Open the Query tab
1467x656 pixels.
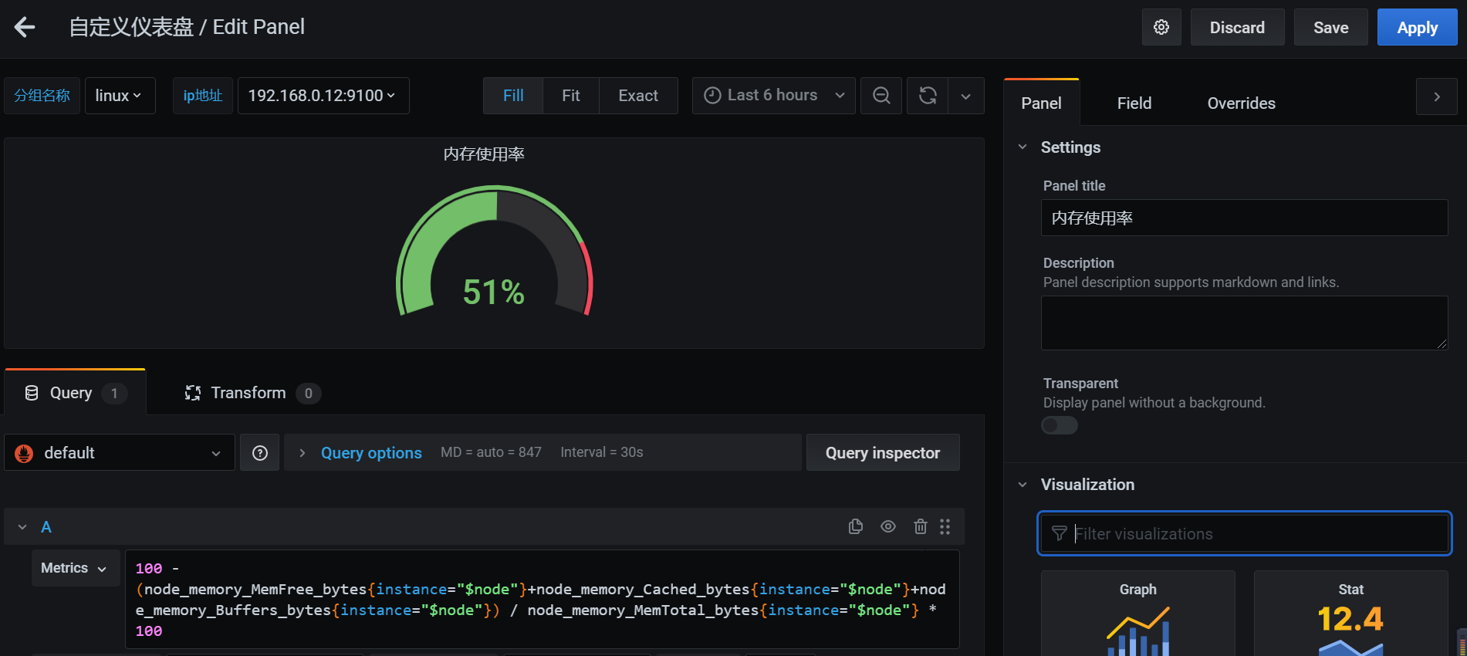(x=75, y=393)
